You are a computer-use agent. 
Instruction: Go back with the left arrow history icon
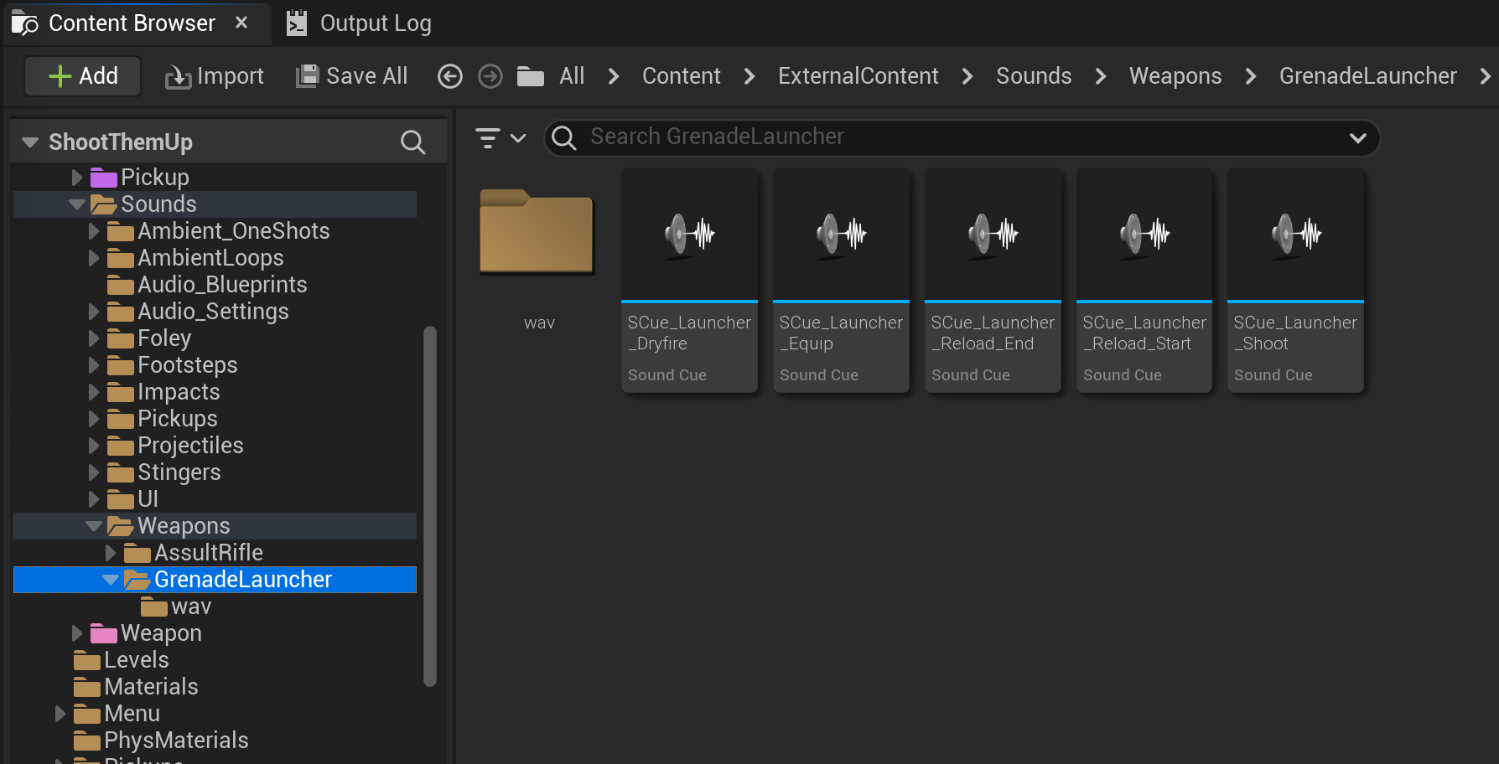pos(450,76)
